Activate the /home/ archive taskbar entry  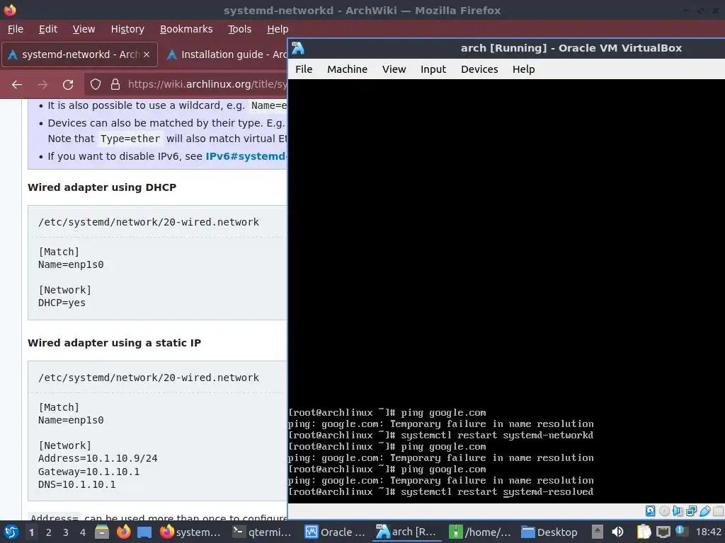click(x=480, y=532)
